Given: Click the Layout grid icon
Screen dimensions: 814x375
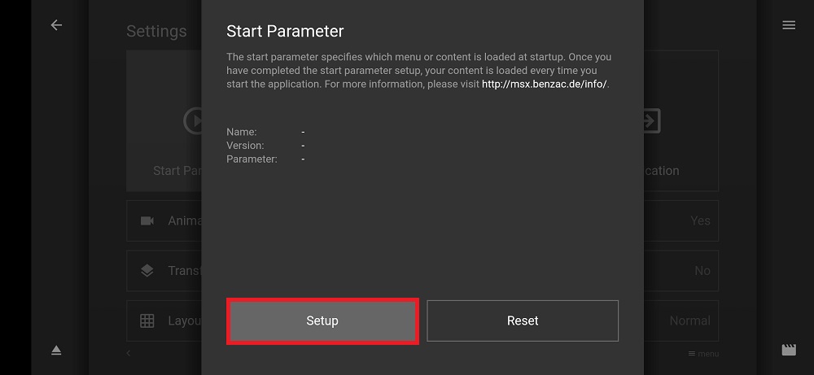Looking at the screenshot, I should [147, 321].
